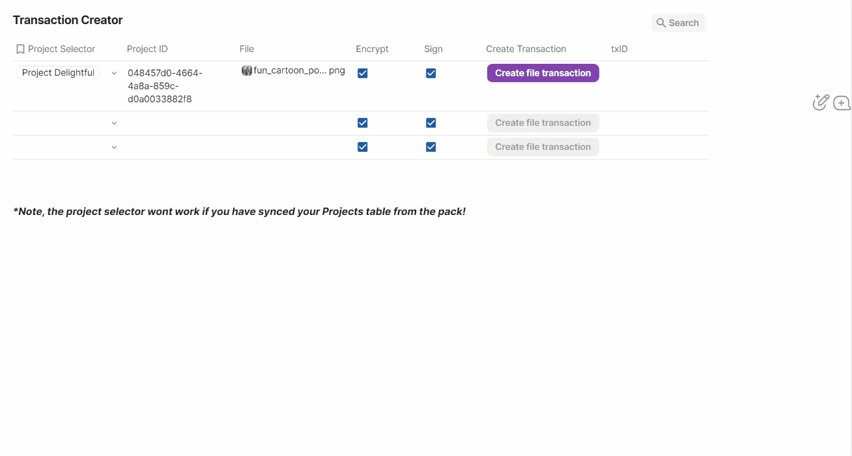Click Create file transaction in the third row
852x456 pixels.
coord(543,147)
